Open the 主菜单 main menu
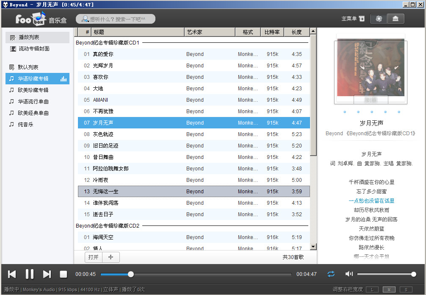This screenshot has height=295, width=426. [353, 19]
